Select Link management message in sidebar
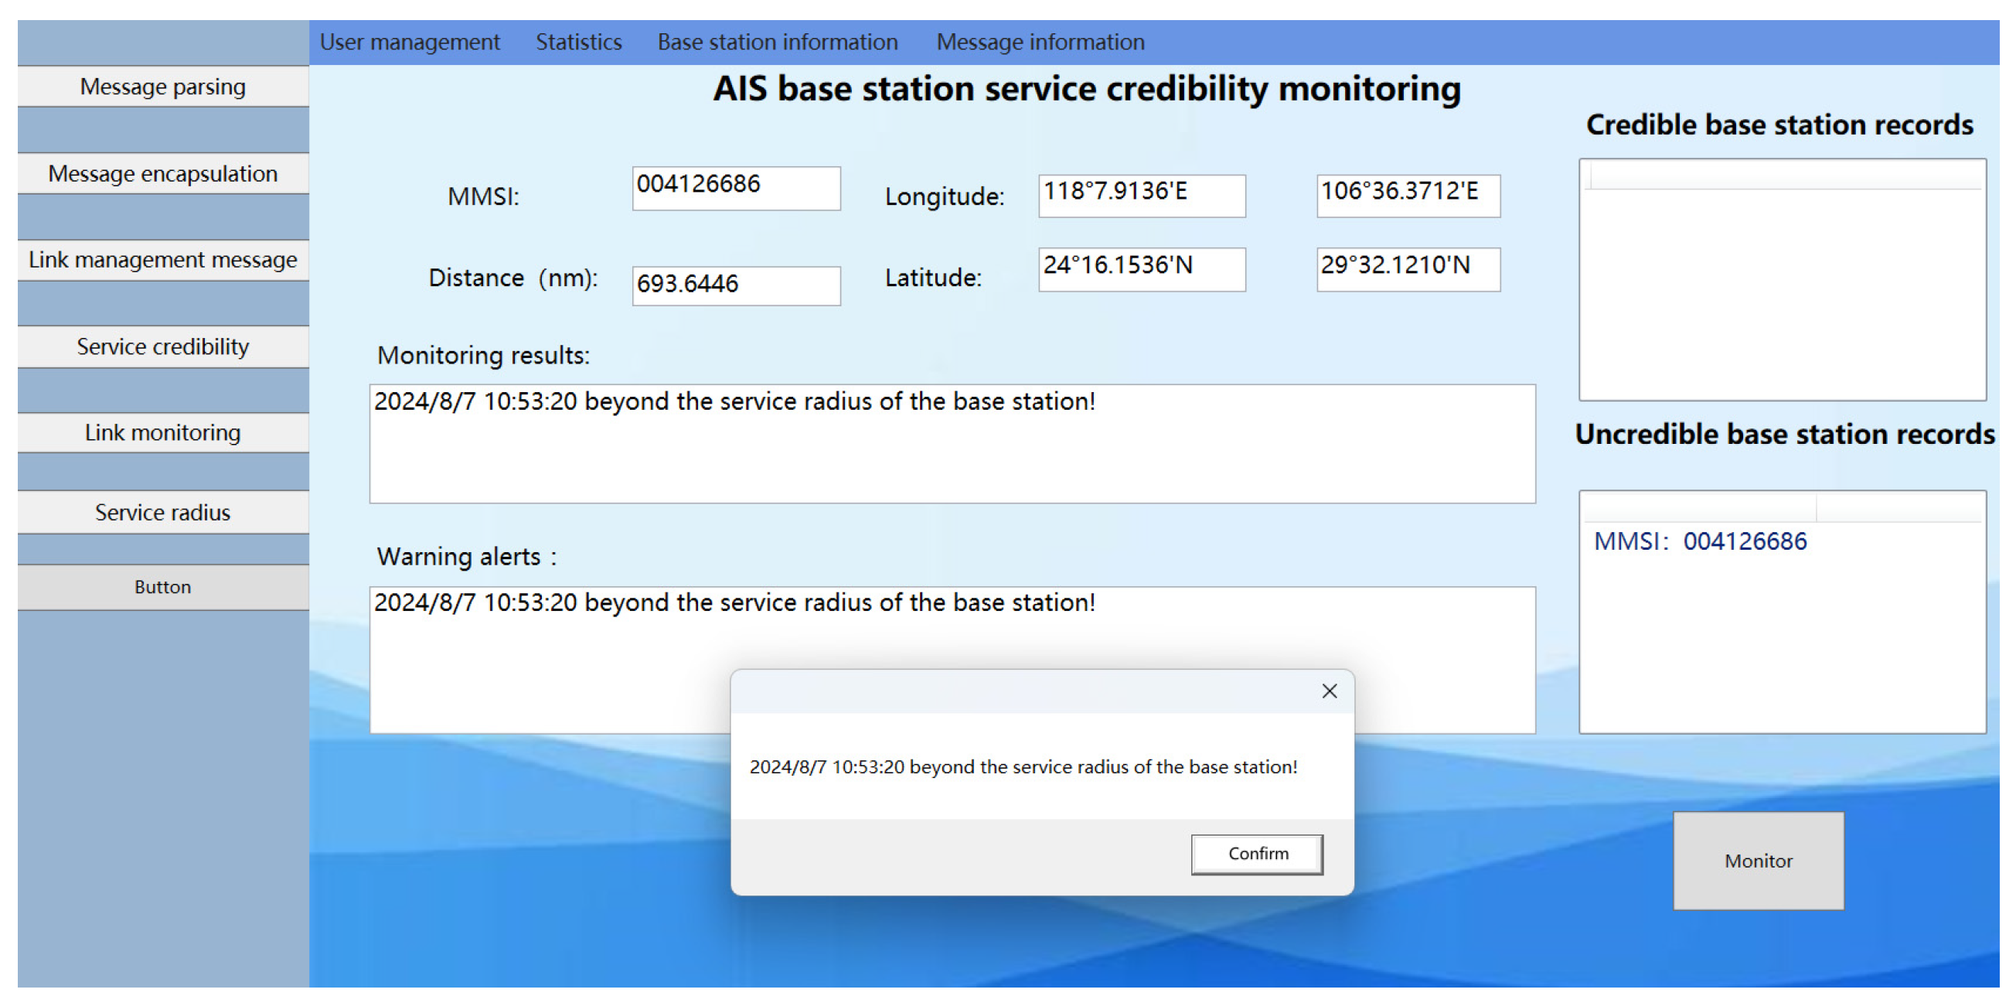This screenshot has width=2016, height=1003. pyautogui.click(x=162, y=259)
